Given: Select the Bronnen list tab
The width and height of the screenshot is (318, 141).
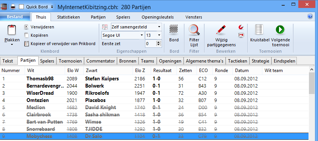Looking at the screenshot, I should pos(128,61).
